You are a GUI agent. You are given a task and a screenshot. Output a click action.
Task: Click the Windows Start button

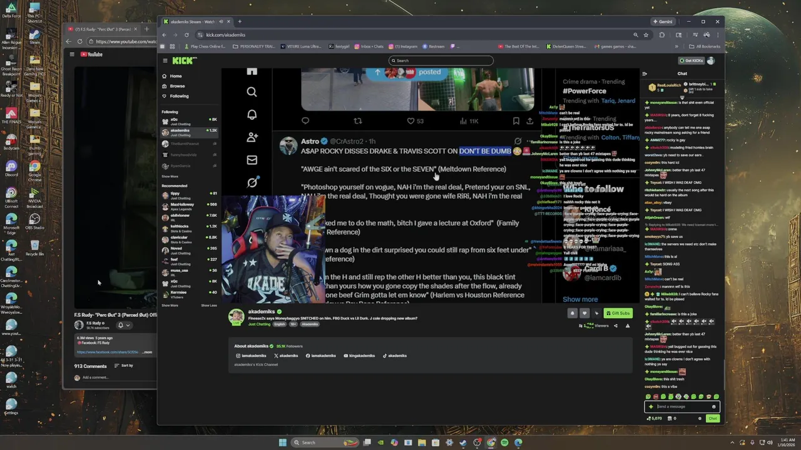pyautogui.click(x=282, y=442)
